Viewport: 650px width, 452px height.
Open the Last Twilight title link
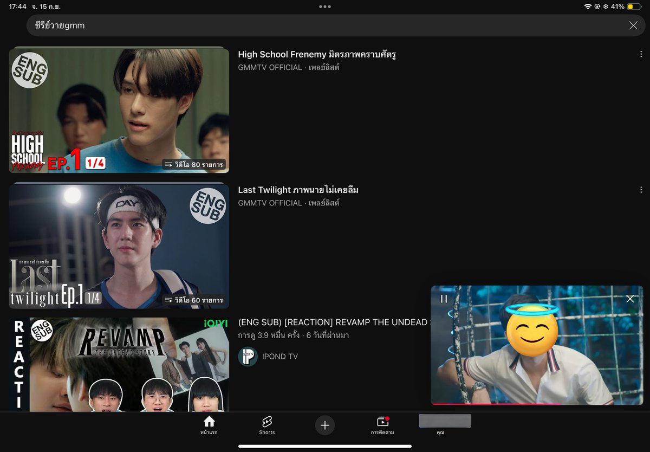[x=298, y=190]
